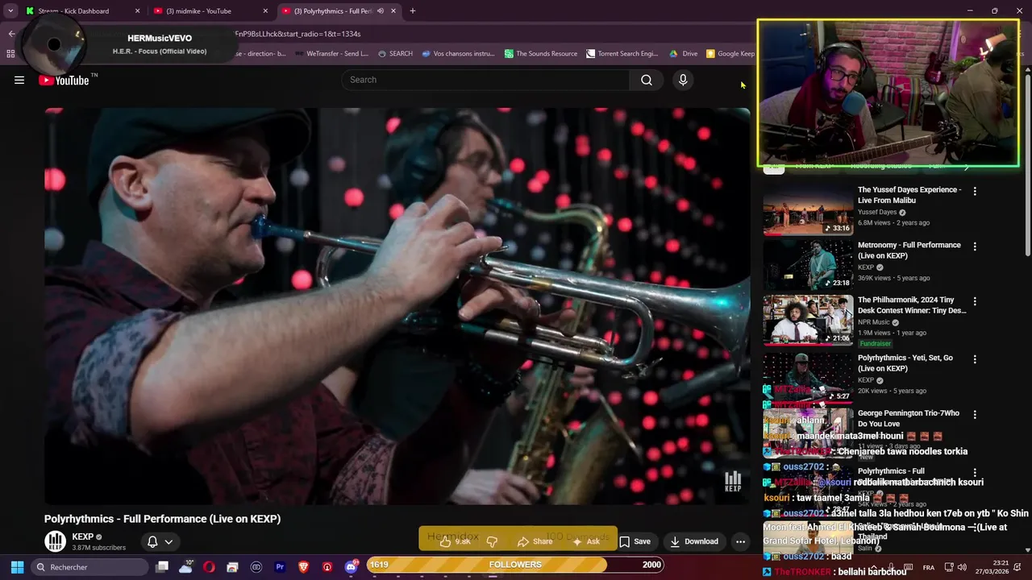Open options for Yeti, Set, Go video
The width and height of the screenshot is (1032, 580).
[975, 359]
